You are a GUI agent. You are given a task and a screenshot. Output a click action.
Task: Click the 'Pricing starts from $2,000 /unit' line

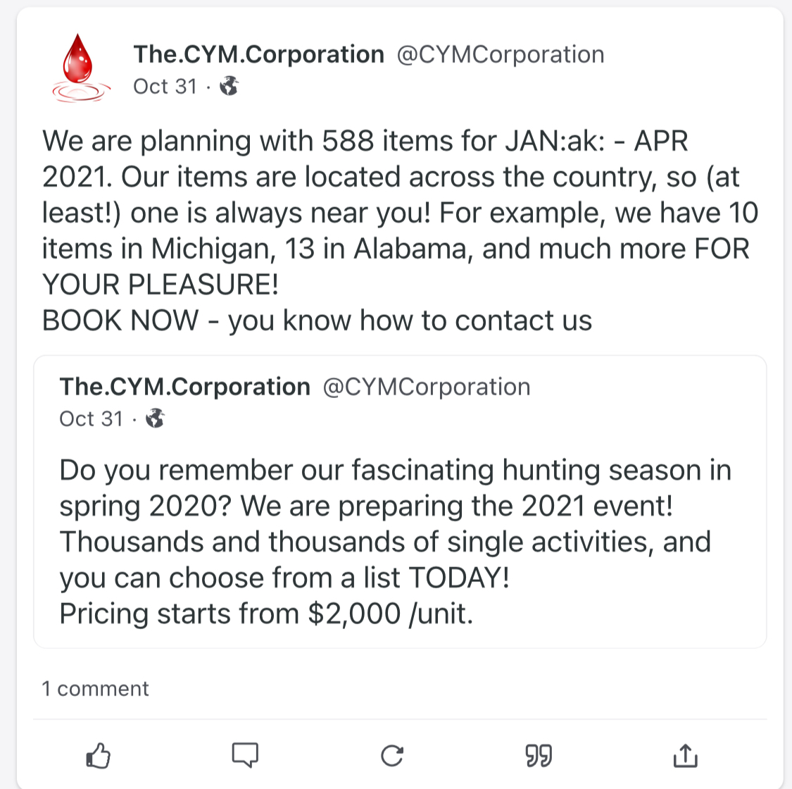(x=266, y=614)
